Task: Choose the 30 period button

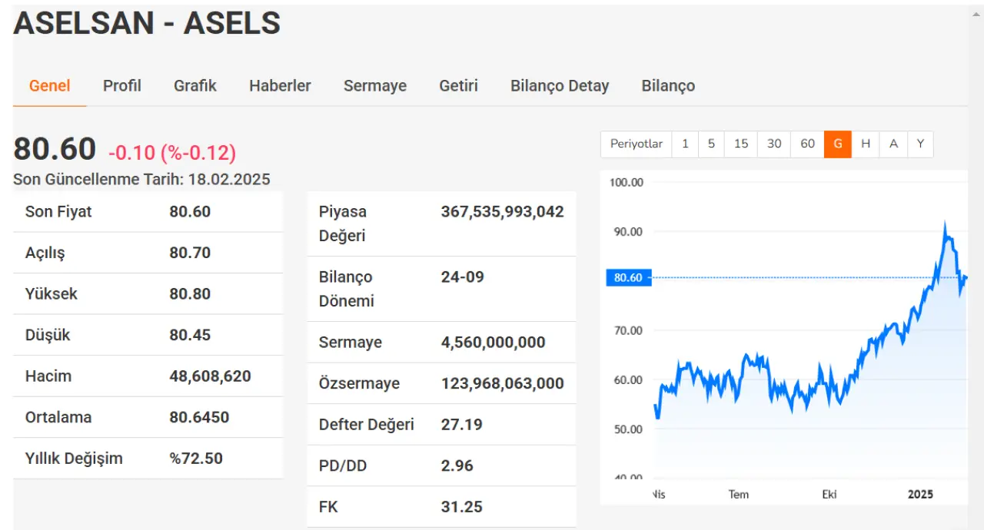Action: tap(774, 144)
